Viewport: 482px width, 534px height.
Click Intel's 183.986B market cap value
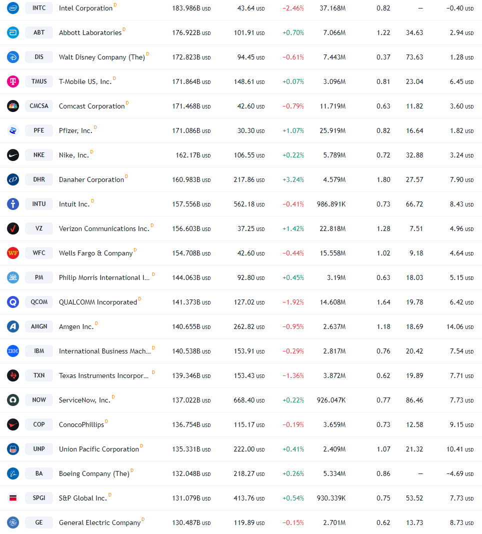tap(191, 8)
